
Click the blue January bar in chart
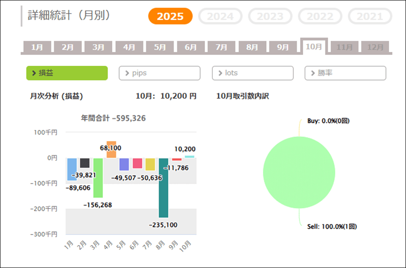click(x=72, y=169)
